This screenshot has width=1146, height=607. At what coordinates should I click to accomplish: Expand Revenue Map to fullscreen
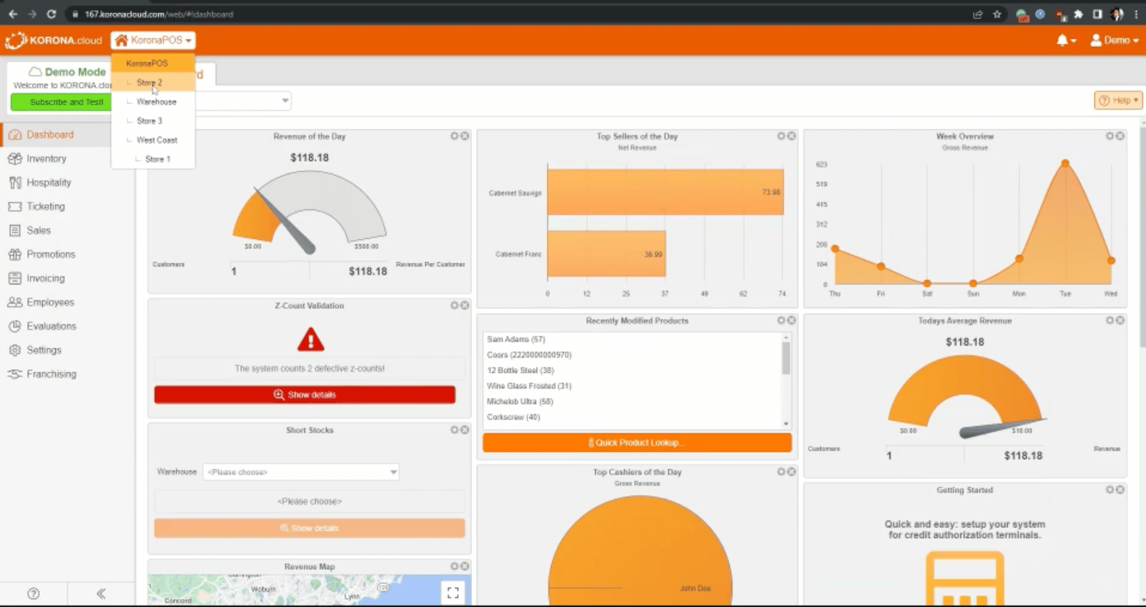[453, 593]
